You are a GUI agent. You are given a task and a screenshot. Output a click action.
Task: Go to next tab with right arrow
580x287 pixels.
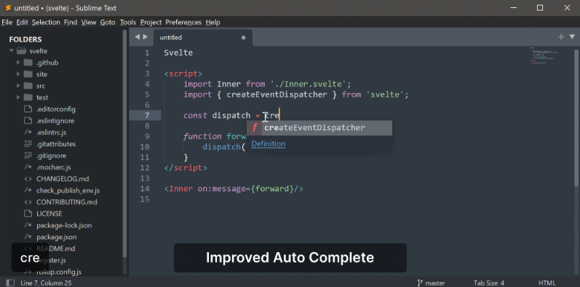(146, 37)
